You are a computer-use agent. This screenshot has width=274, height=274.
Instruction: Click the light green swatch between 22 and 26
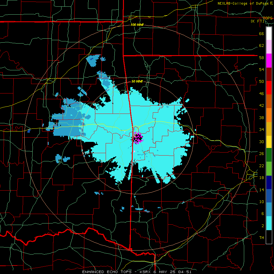click(269, 169)
